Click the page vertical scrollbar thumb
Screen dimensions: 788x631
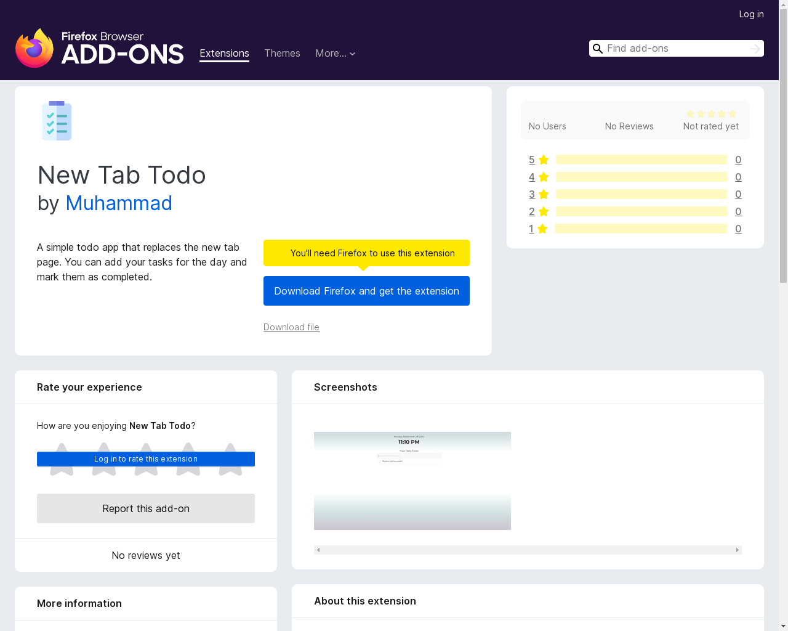783,145
